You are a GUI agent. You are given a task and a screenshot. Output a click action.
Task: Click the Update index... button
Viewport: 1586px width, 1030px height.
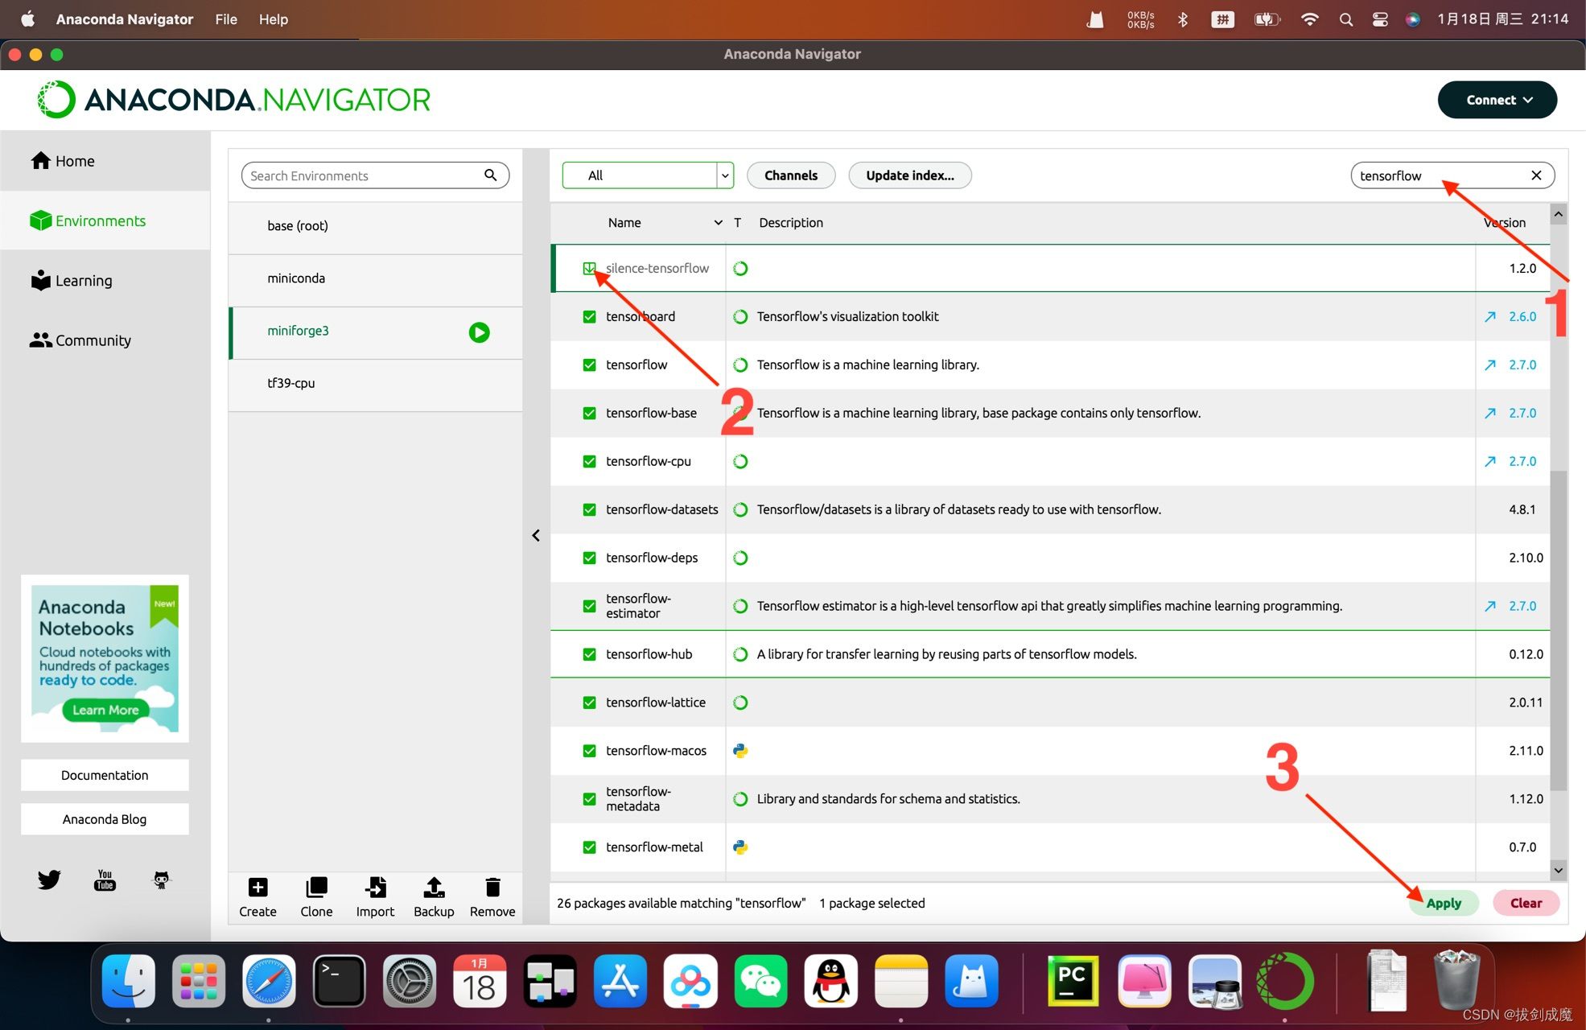pos(910,175)
